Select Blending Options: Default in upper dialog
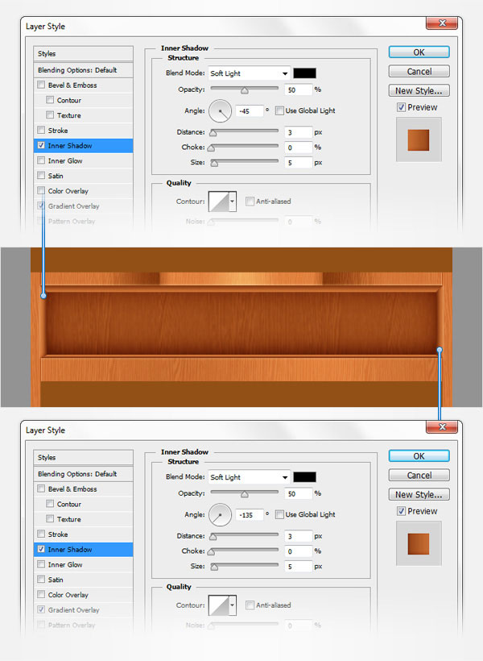The width and height of the screenshot is (483, 661). click(x=84, y=70)
